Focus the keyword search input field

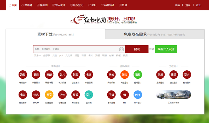pos(76,49)
